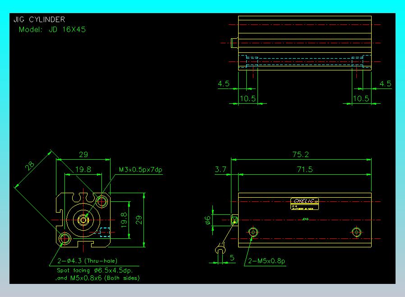
Task: Select the '2-ø4.3 (Thru-hole)' note
Action: [87, 261]
